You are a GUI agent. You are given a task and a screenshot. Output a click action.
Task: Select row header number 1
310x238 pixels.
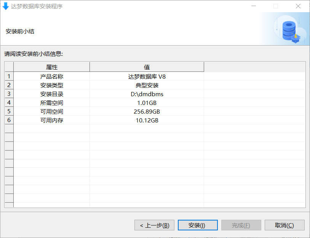tap(9, 76)
